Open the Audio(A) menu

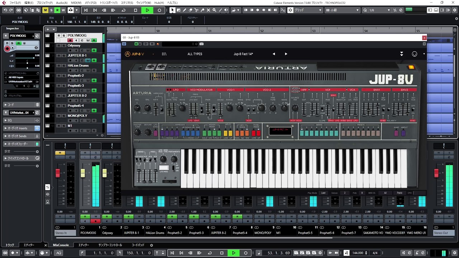pos(62,3)
